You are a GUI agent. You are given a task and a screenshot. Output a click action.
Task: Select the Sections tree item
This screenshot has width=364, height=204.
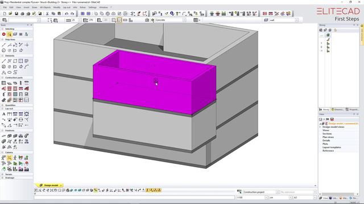click(327, 134)
